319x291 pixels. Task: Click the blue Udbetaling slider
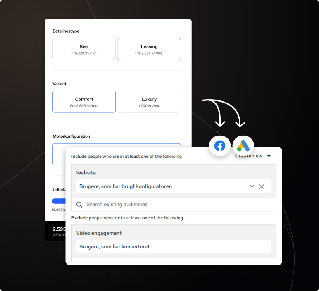58,201
